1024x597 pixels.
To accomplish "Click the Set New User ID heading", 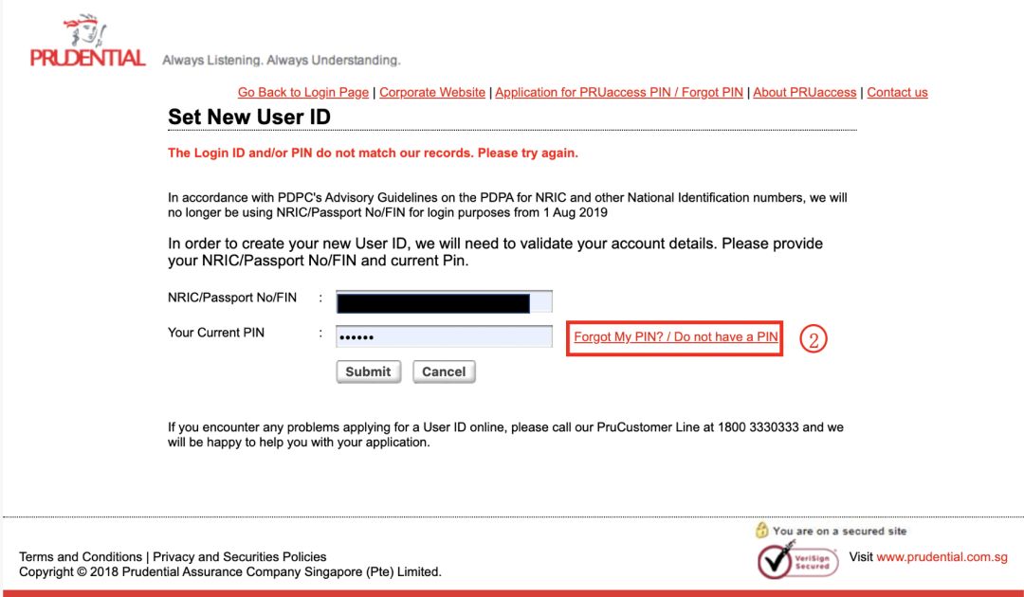I will 249,117.
